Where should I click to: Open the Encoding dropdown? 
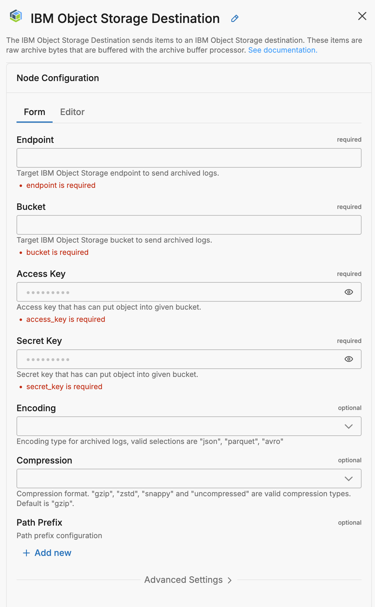pos(189,426)
